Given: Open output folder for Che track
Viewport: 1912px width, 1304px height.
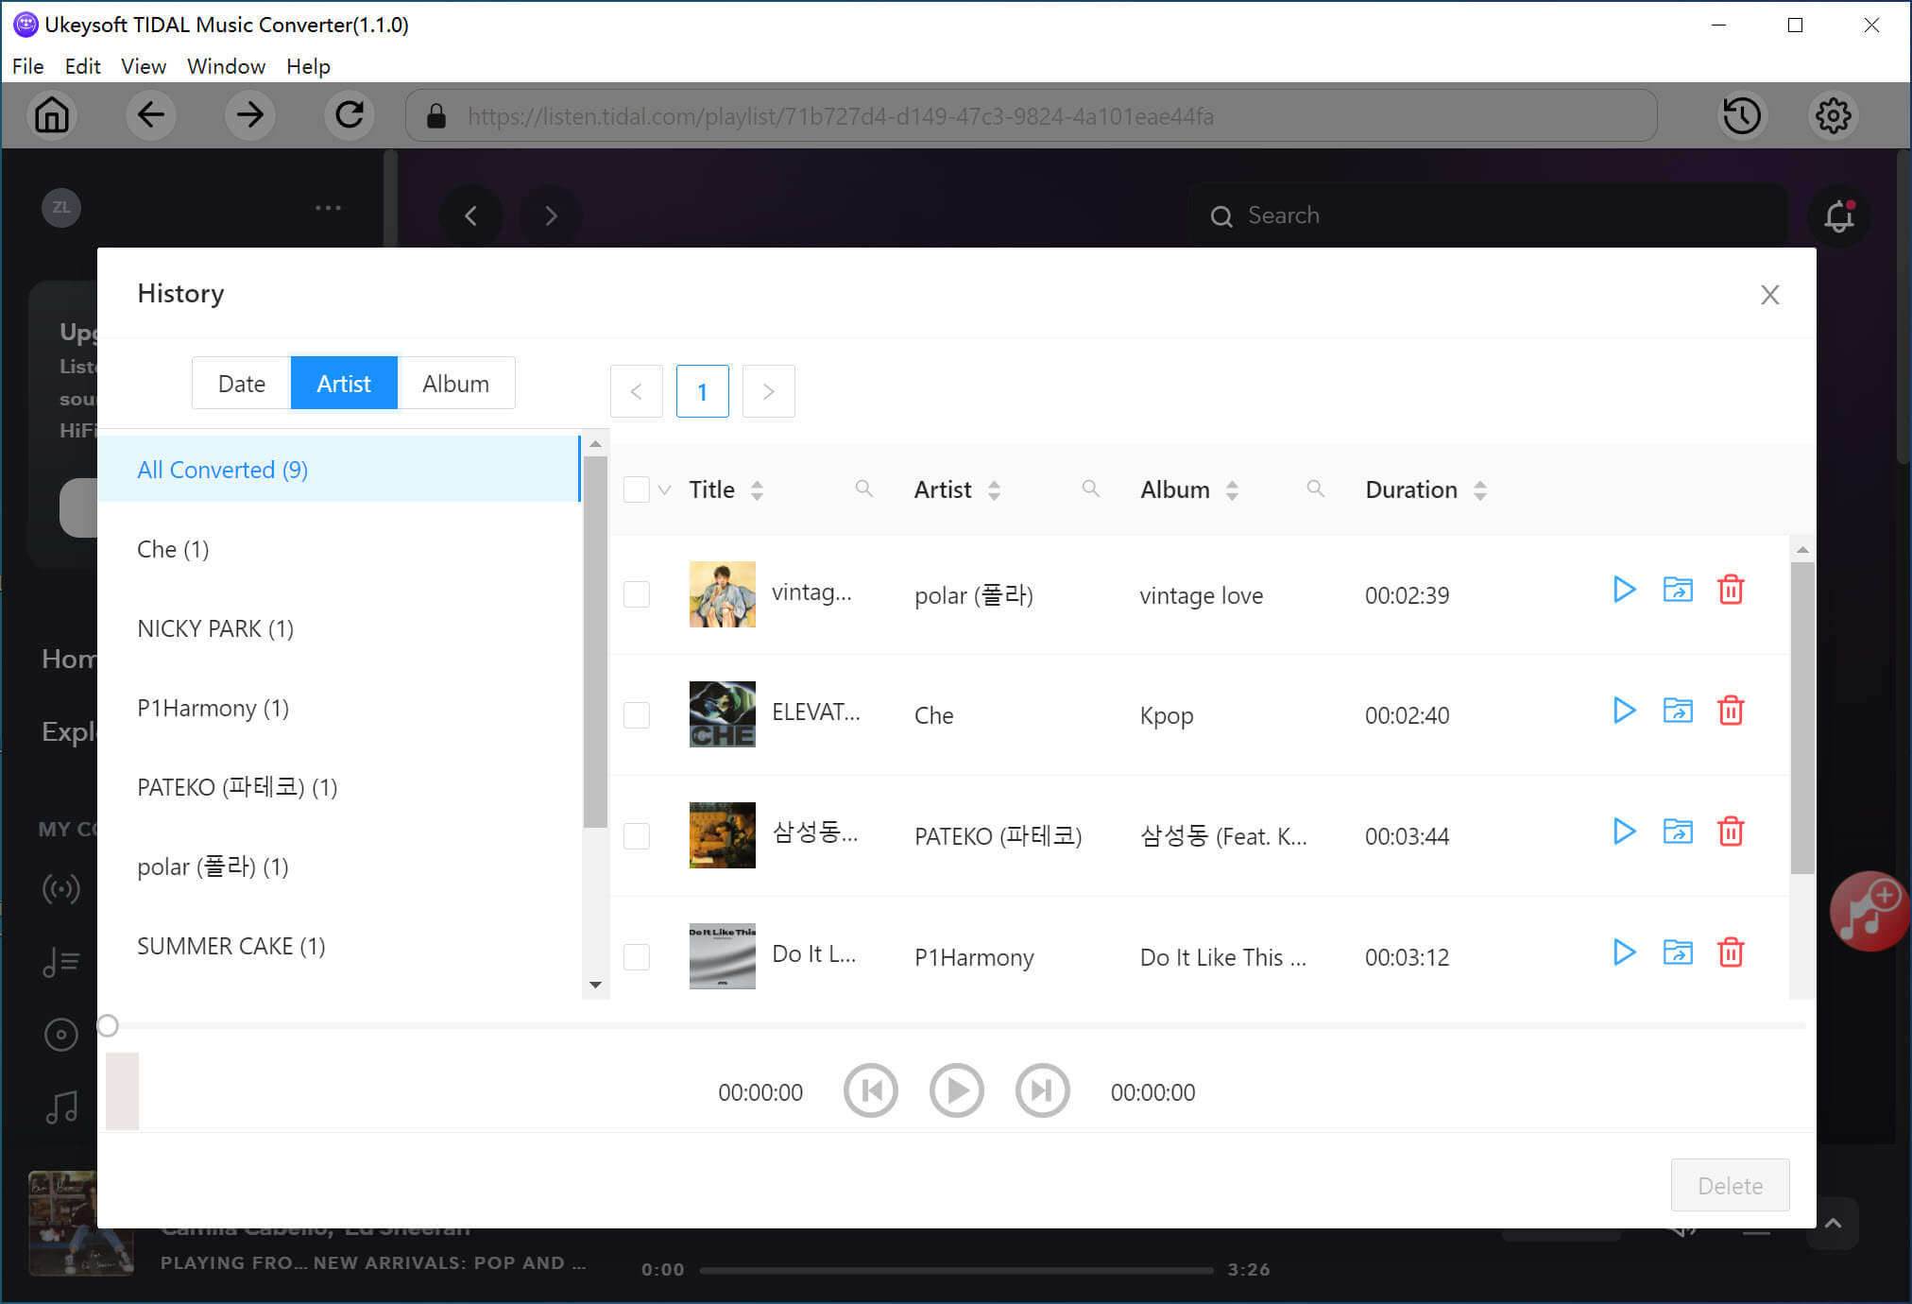Looking at the screenshot, I should 1678,711.
